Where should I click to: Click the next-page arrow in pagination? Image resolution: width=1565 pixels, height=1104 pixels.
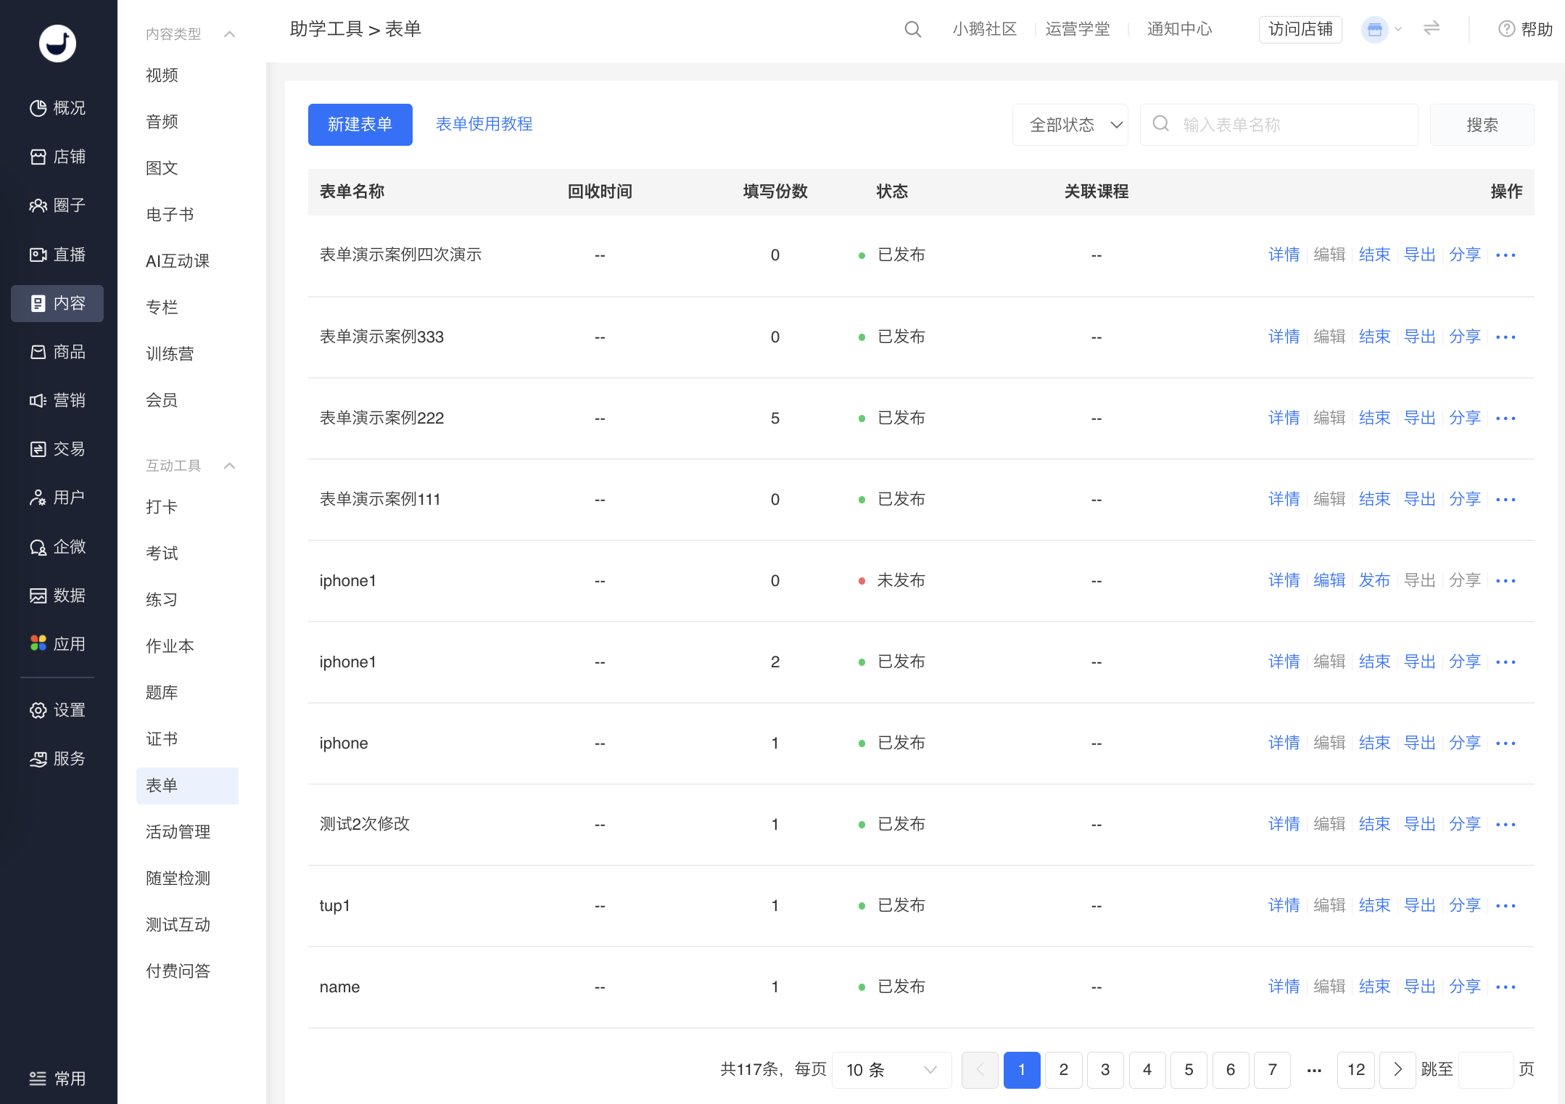1398,1070
